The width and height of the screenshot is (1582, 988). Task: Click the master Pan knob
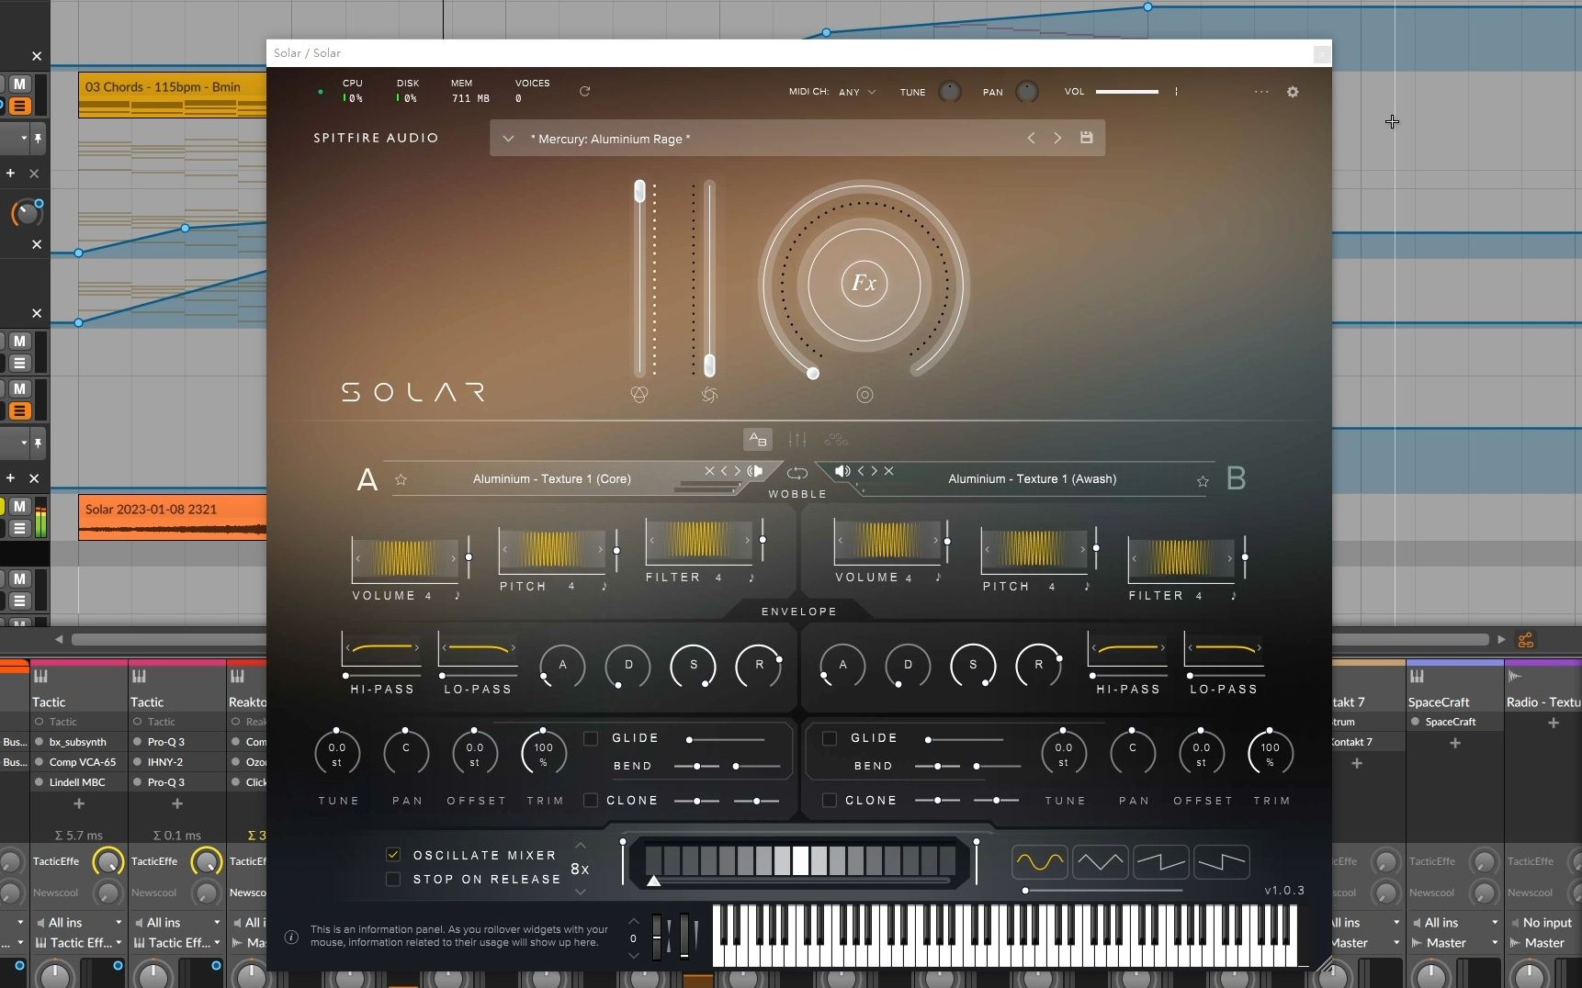1027,92
